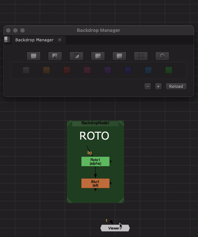Viewport: 198px width, 237px height.
Task: Click the diagonal gradient backdrop icon
Action: point(77,56)
